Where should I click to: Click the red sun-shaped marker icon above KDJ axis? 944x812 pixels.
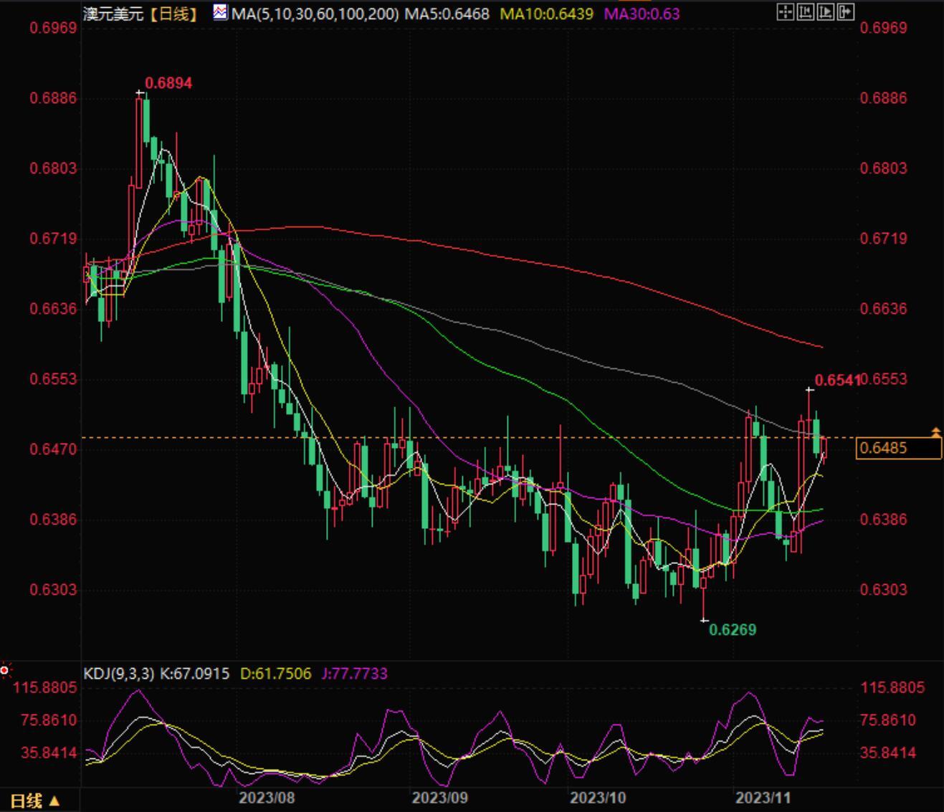click(x=5, y=671)
